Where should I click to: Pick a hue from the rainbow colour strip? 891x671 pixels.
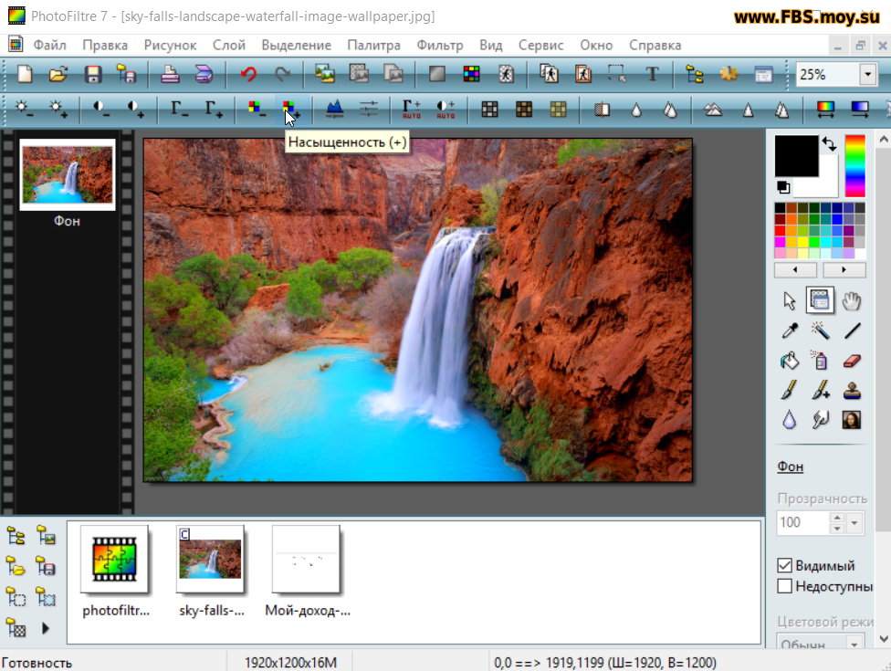pos(854,165)
